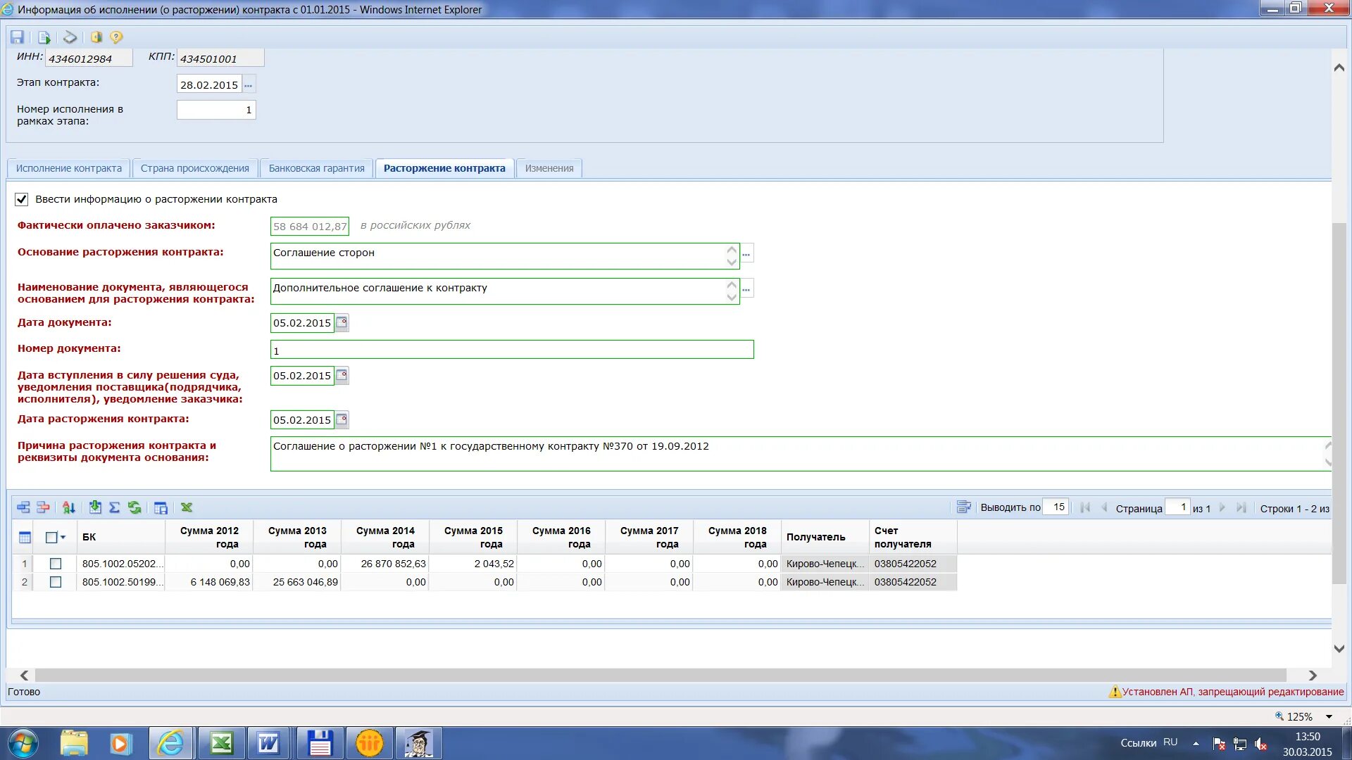Click the sigma totals icon

(x=115, y=507)
